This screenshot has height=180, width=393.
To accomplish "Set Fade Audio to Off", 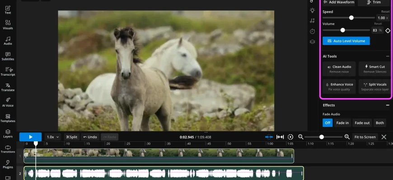I will pos(327,123).
